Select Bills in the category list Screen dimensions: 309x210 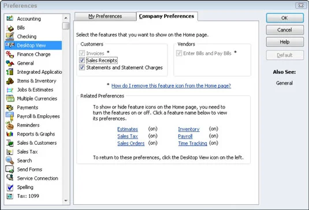coord(21,28)
